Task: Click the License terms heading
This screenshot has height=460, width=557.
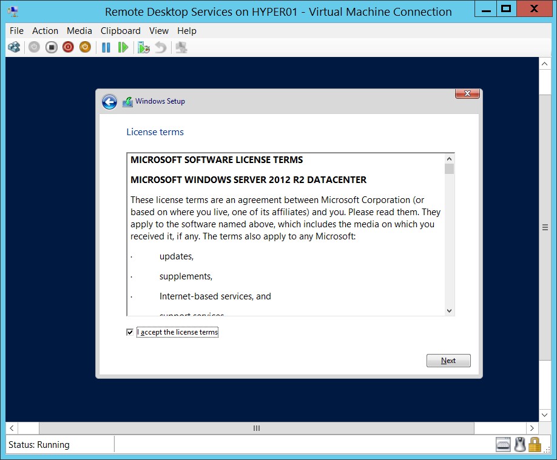Action: 155,132
